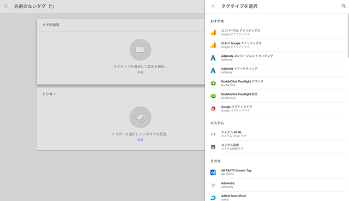The height and width of the screenshot is (201, 349).
Task: Choose 従来の Google アナリティクス icon
Action: coord(213,45)
